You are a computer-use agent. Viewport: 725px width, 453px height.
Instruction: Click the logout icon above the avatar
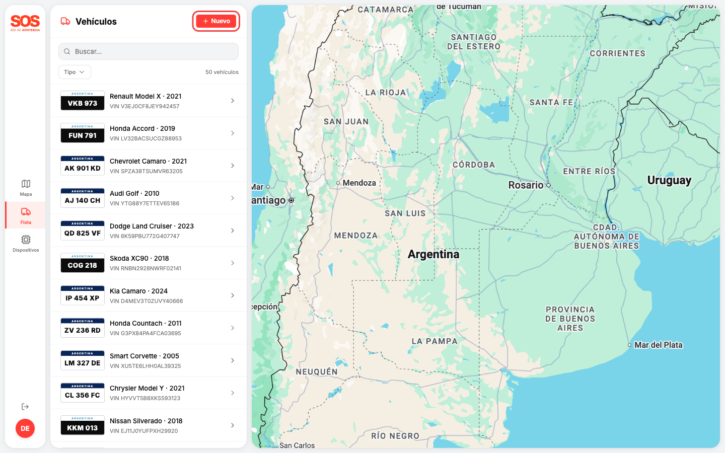click(25, 406)
